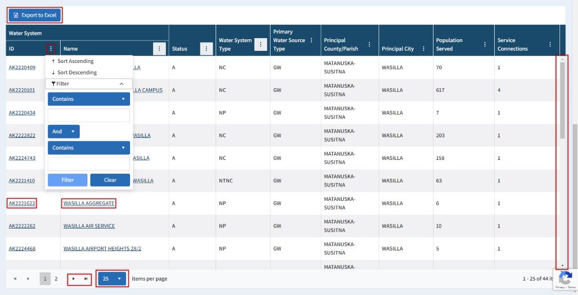Change the 25 items per page dropdown
Viewport: 578px width, 295px height.
click(112, 279)
